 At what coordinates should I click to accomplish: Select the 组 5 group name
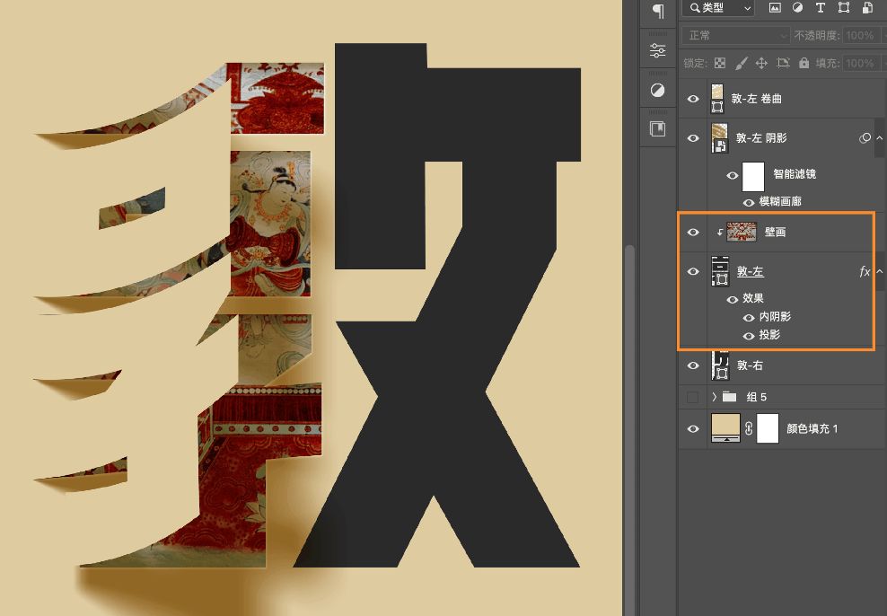coord(756,397)
